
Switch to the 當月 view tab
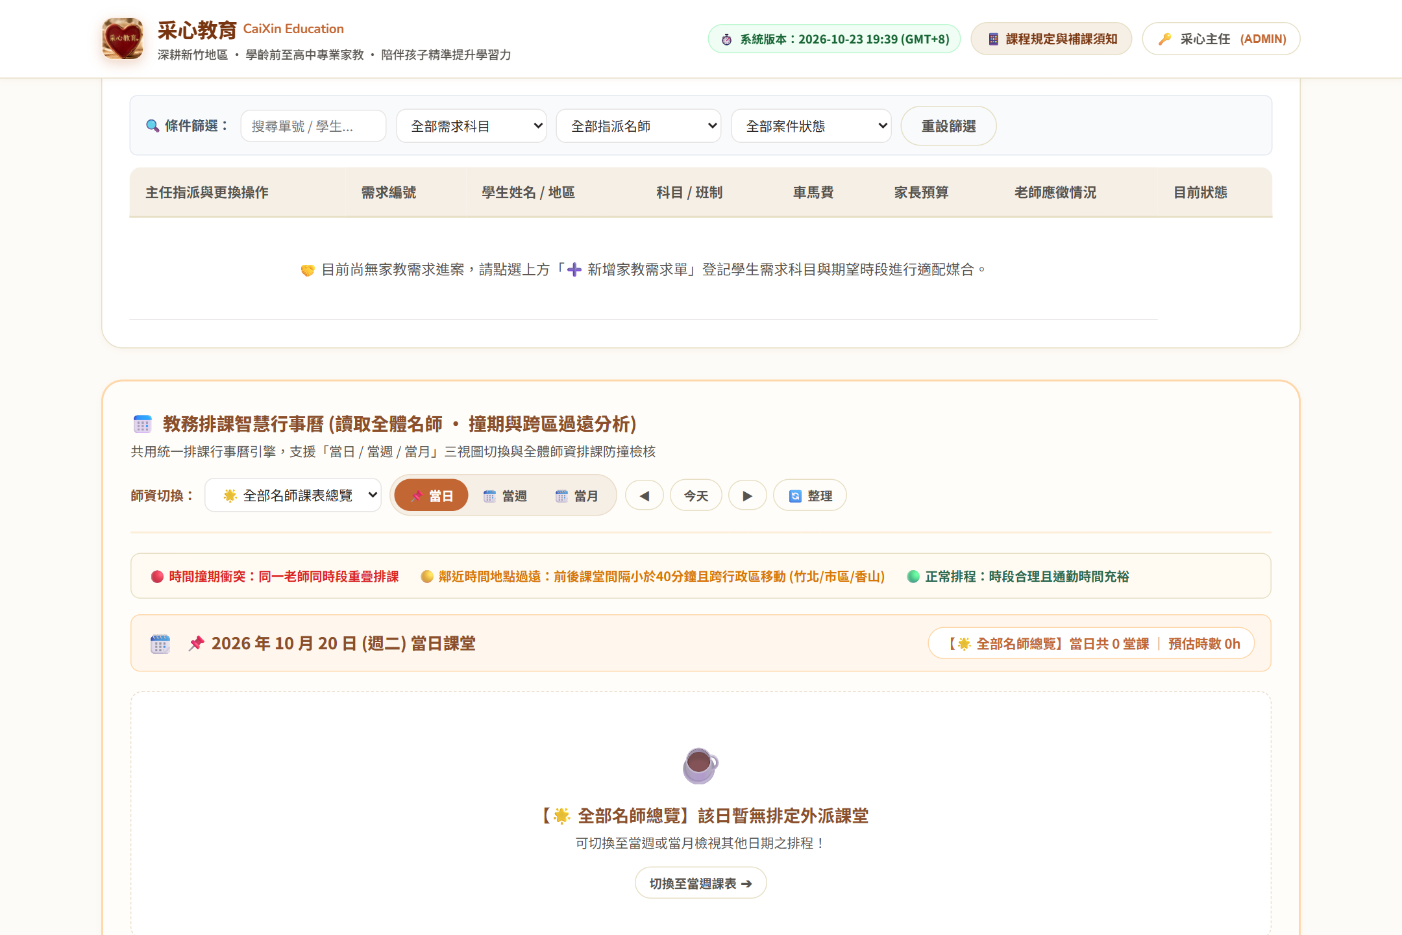click(x=576, y=495)
